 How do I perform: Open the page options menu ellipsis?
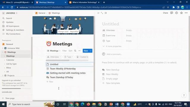(x=186, y=13)
